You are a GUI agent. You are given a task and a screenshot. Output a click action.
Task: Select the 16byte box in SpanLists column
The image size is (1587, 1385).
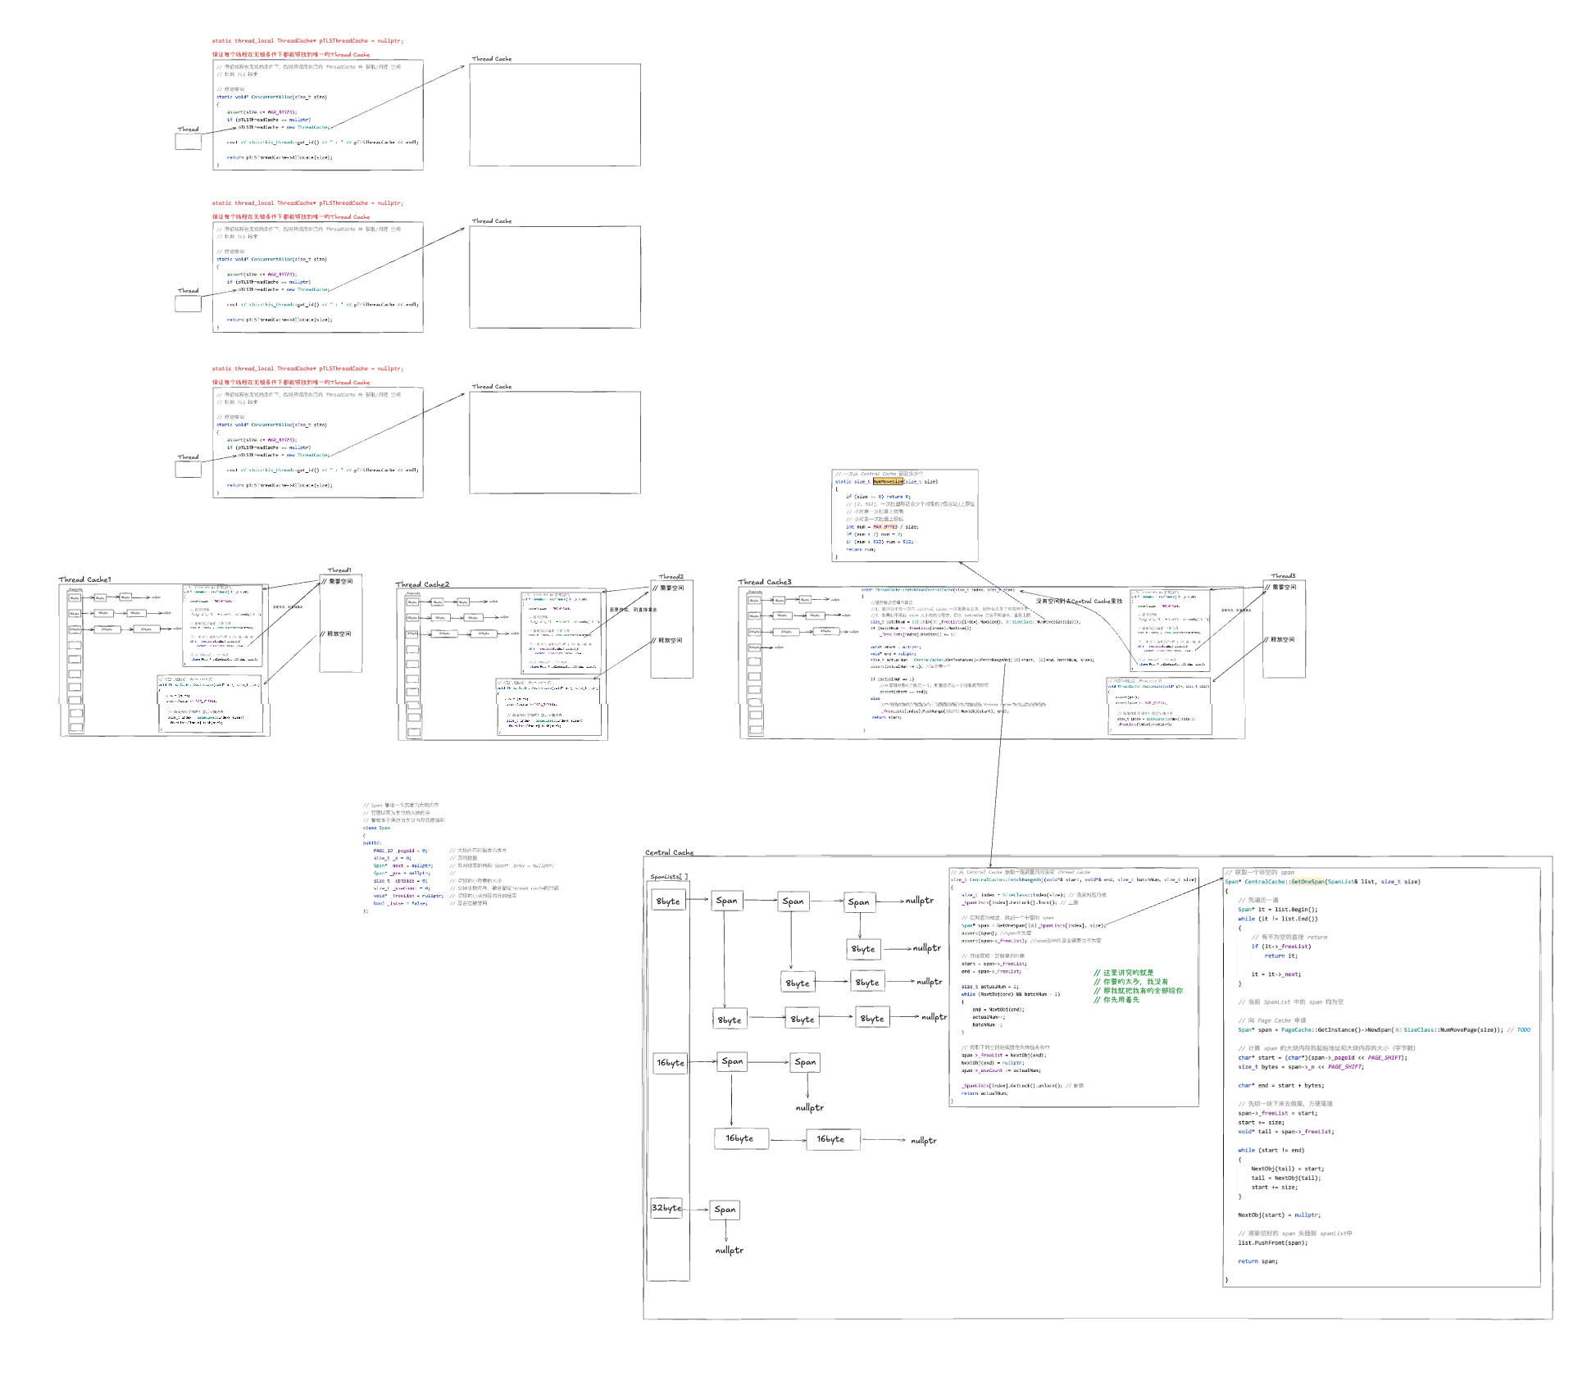click(x=670, y=1063)
